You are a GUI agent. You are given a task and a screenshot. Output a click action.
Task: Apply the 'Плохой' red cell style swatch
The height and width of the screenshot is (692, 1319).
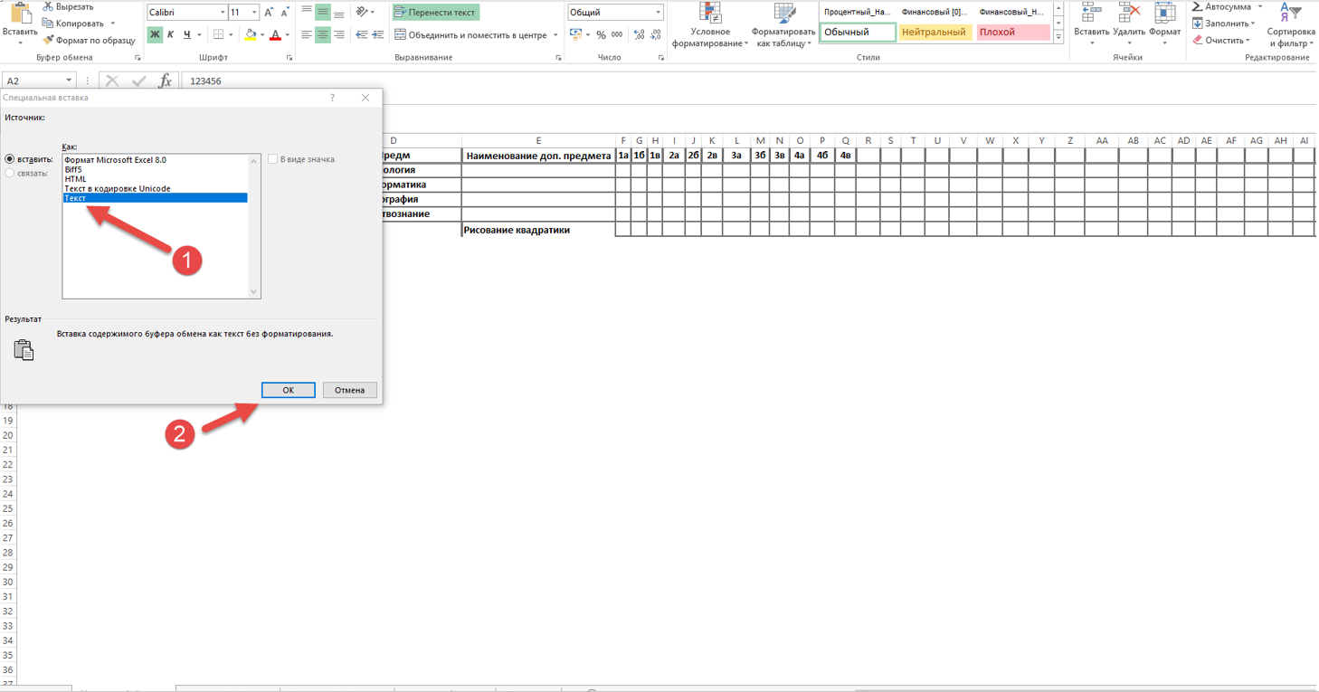click(1012, 32)
